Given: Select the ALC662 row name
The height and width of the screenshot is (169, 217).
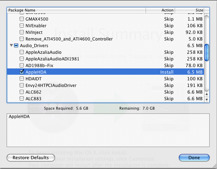Looking at the screenshot, I should click(x=33, y=92).
